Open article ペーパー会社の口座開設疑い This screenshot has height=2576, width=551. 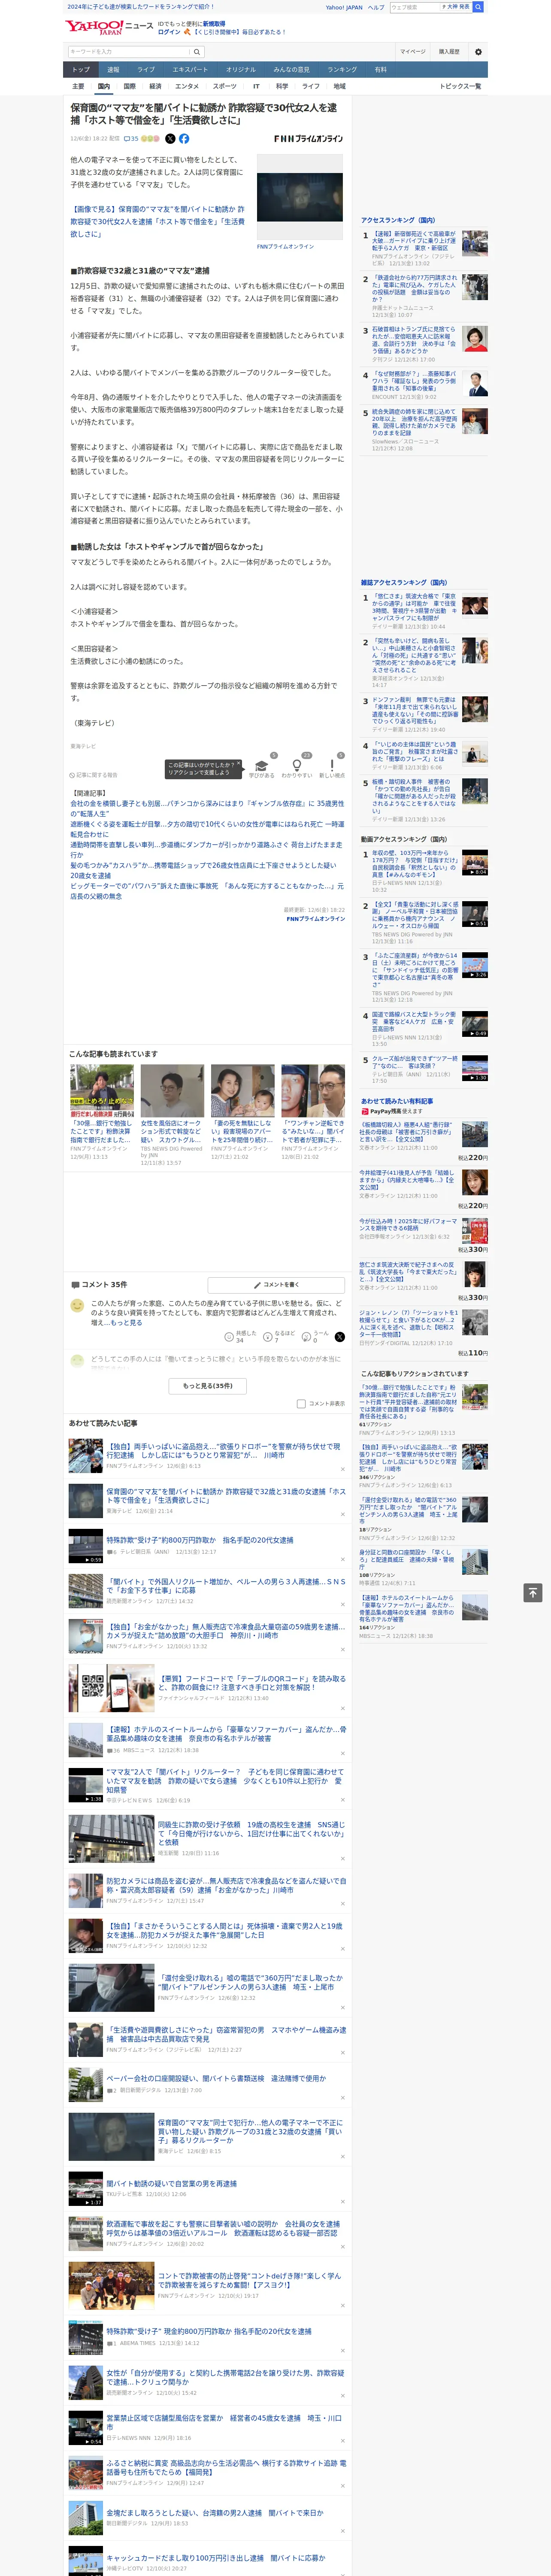coord(216,2078)
